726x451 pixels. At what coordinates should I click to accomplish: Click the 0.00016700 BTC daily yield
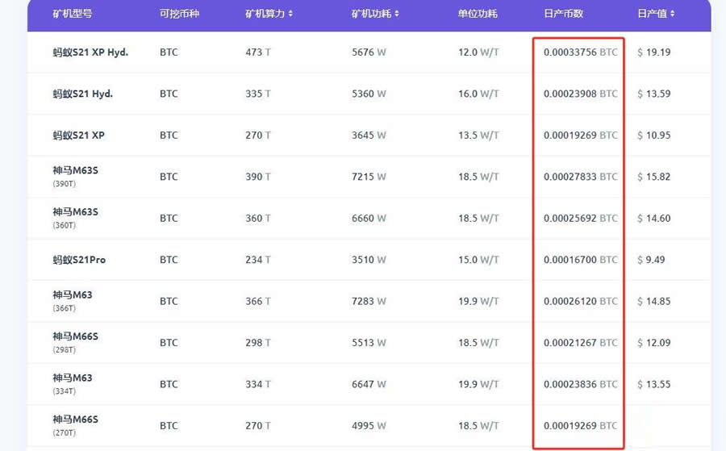click(x=581, y=260)
